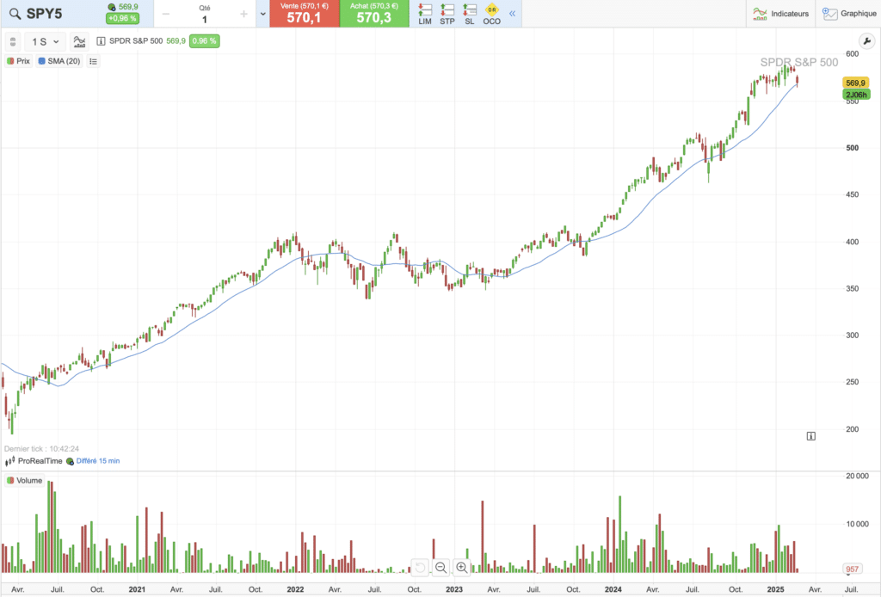Open the Graphique menu
881x597 pixels.
pos(848,14)
